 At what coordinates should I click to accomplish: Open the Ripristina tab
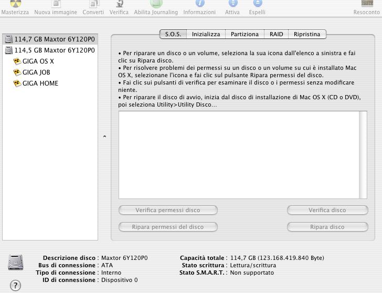coord(307,34)
